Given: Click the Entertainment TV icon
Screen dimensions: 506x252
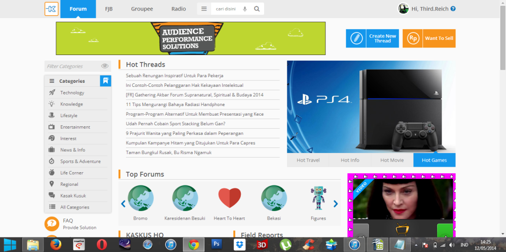Looking at the screenshot, I should pos(52,127).
